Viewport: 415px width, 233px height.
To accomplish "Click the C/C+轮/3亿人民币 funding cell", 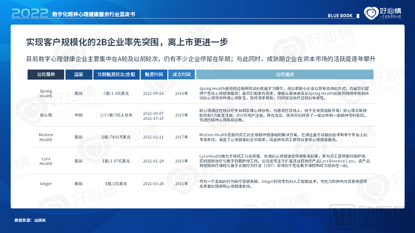I will pyautogui.click(x=116, y=115).
